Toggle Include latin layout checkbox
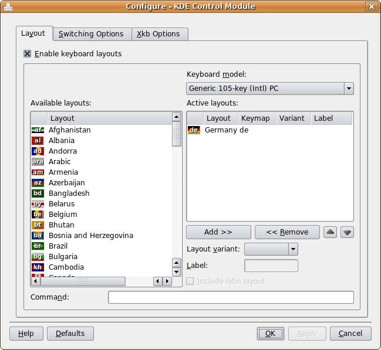The width and height of the screenshot is (381, 350). pos(190,281)
